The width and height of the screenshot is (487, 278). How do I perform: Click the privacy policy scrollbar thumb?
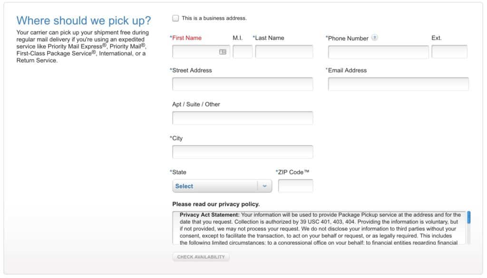coord(468,218)
